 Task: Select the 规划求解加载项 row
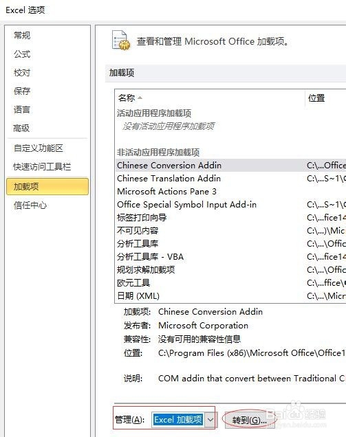pyautogui.click(x=230, y=270)
